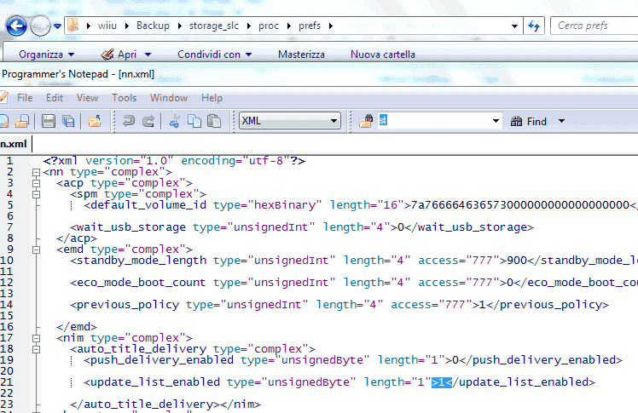Viewport: 638px width, 413px height.
Task: Click Masterizza in Explorer toolbar
Action: (x=301, y=54)
